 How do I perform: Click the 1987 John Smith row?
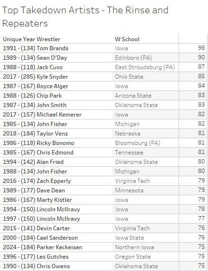104,105
